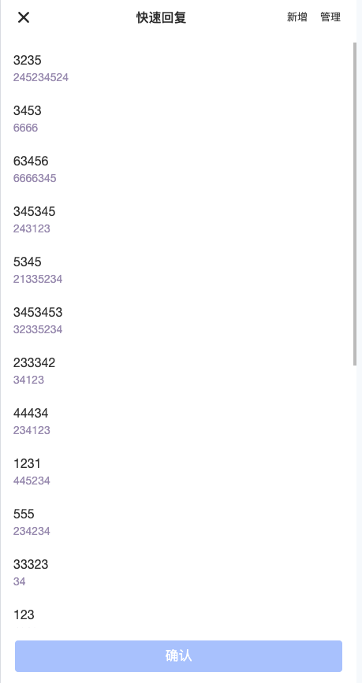
Task: Choose the reply entry 63456
Action: tap(178, 169)
